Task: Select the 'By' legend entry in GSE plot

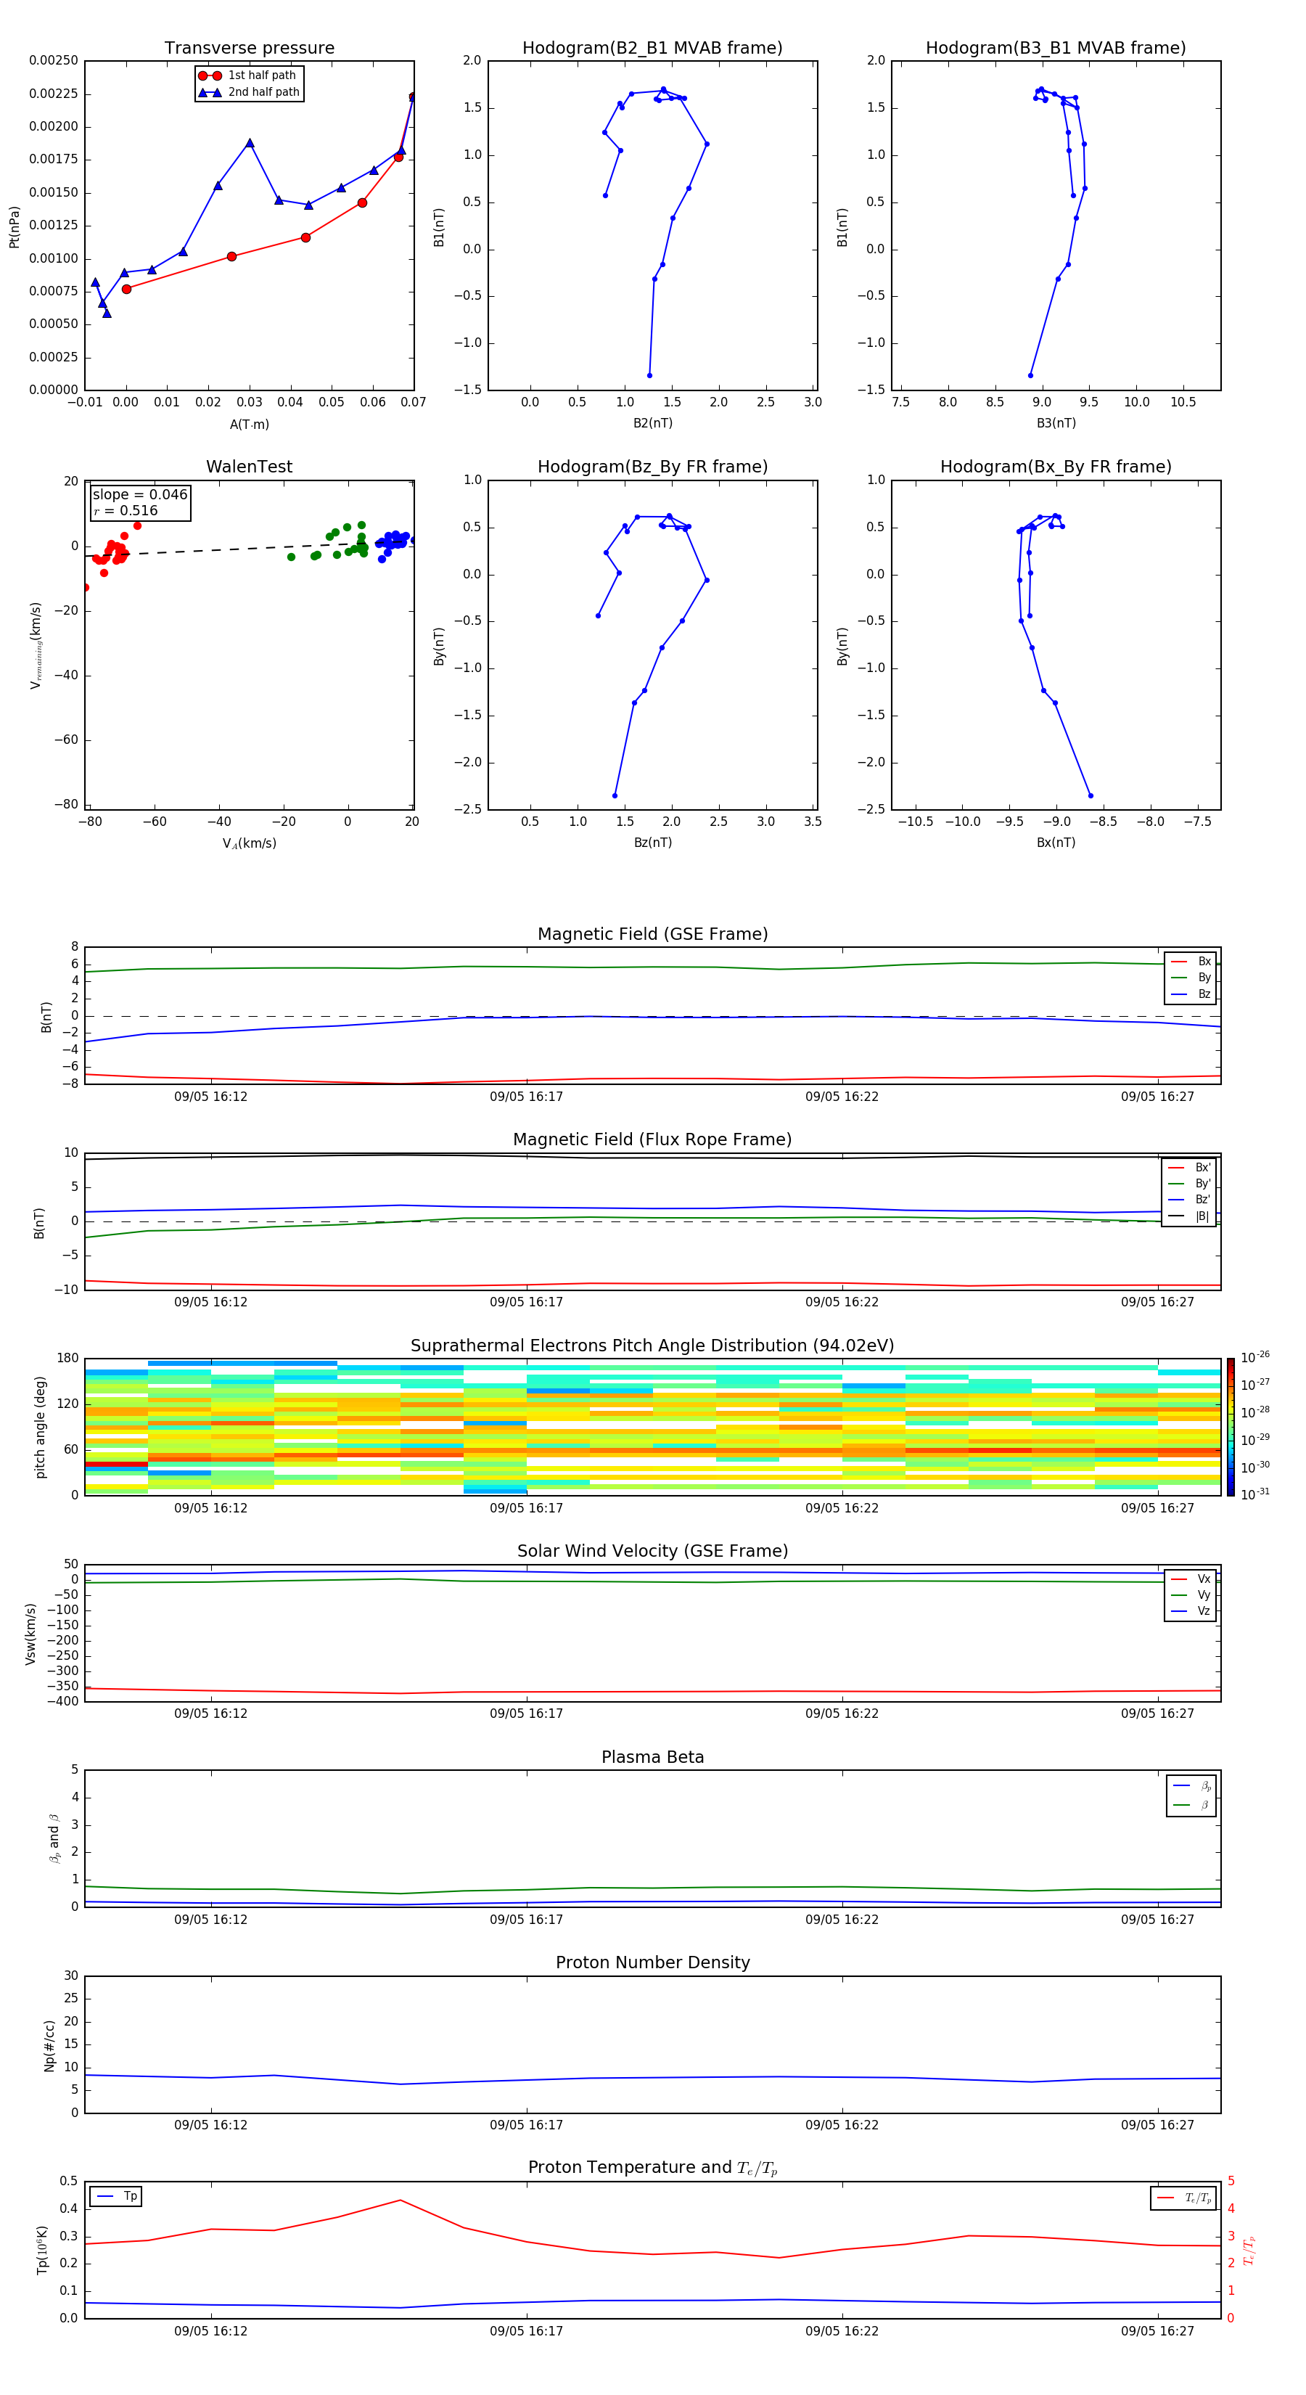Action: click(x=1191, y=977)
